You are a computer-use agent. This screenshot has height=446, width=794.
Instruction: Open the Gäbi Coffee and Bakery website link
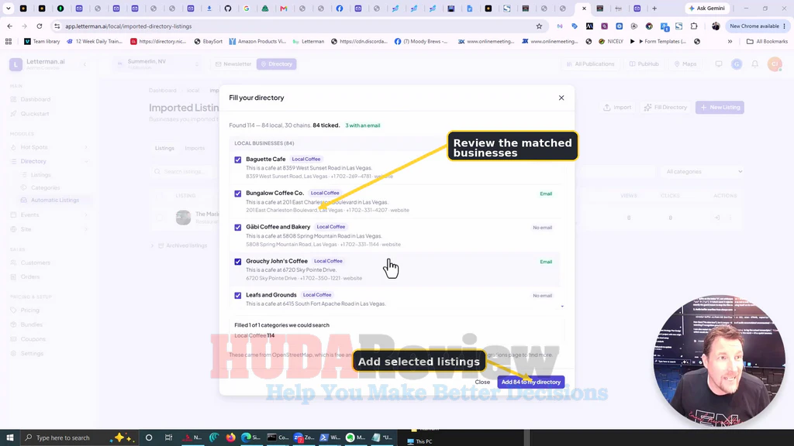tap(391, 244)
